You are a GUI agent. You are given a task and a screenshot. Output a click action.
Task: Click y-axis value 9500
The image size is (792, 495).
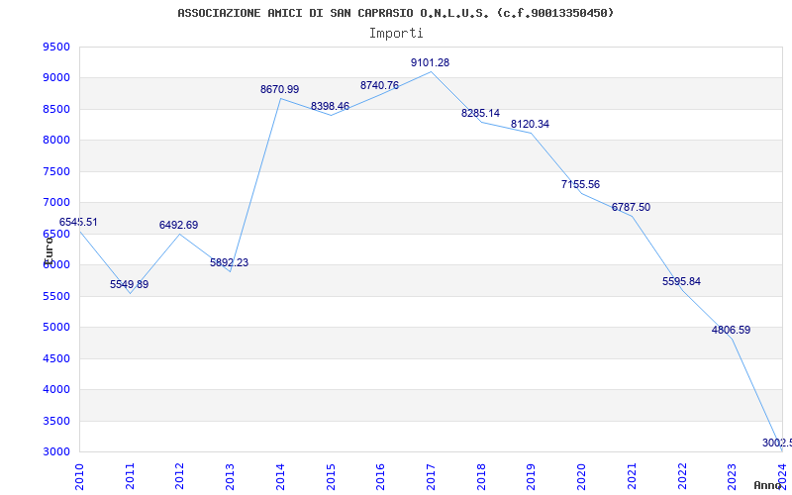point(56,47)
